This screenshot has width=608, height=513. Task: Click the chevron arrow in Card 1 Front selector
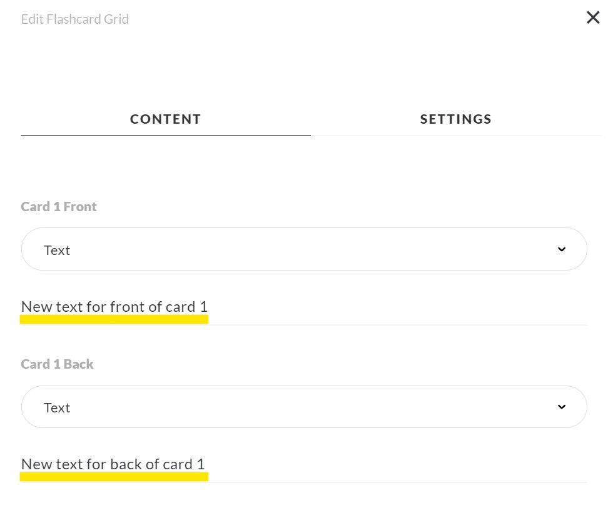[x=561, y=249]
